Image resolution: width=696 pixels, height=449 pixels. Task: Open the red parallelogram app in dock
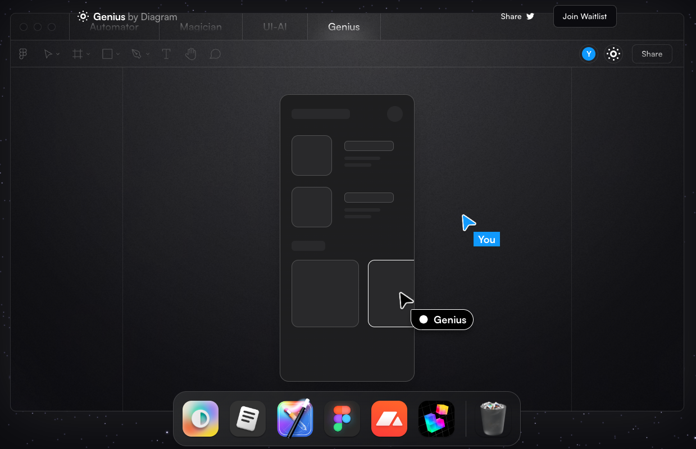[389, 419]
